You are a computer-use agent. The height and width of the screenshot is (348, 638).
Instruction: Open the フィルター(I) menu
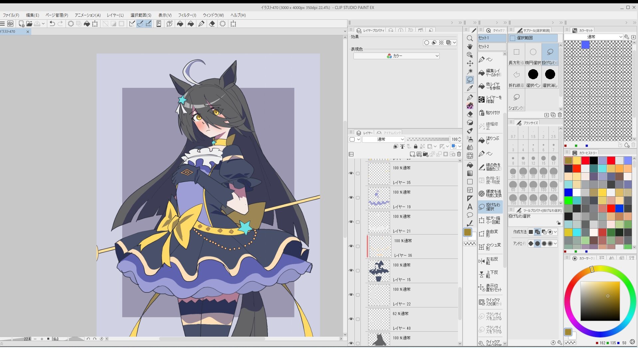pos(187,15)
